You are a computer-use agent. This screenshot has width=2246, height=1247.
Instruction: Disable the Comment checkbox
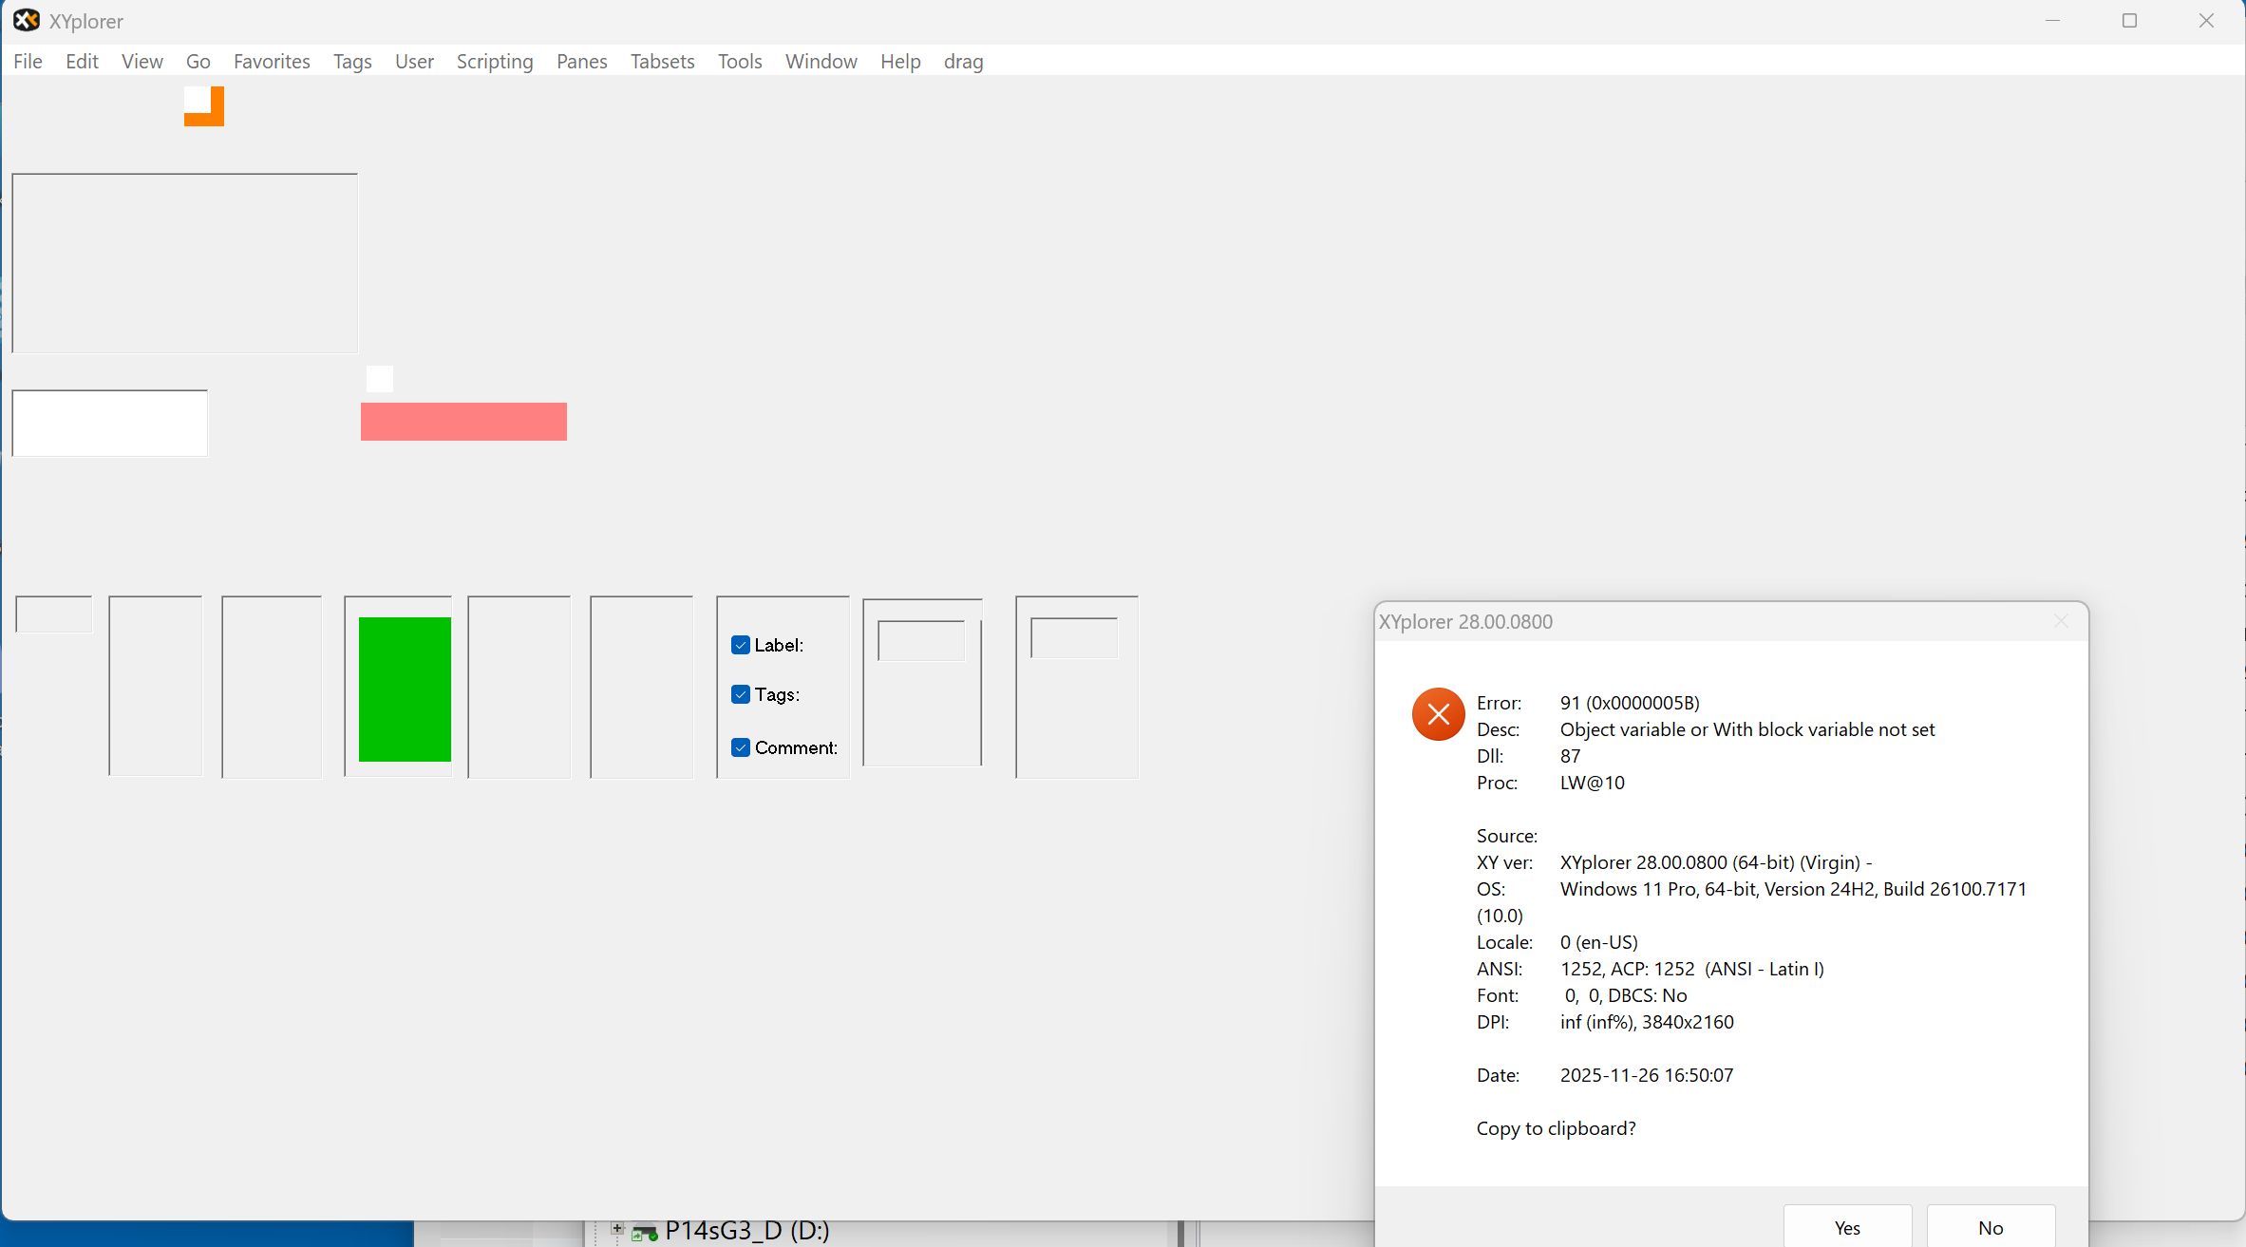pos(741,747)
